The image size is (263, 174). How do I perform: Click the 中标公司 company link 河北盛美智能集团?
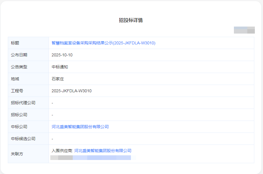click(x=80, y=127)
